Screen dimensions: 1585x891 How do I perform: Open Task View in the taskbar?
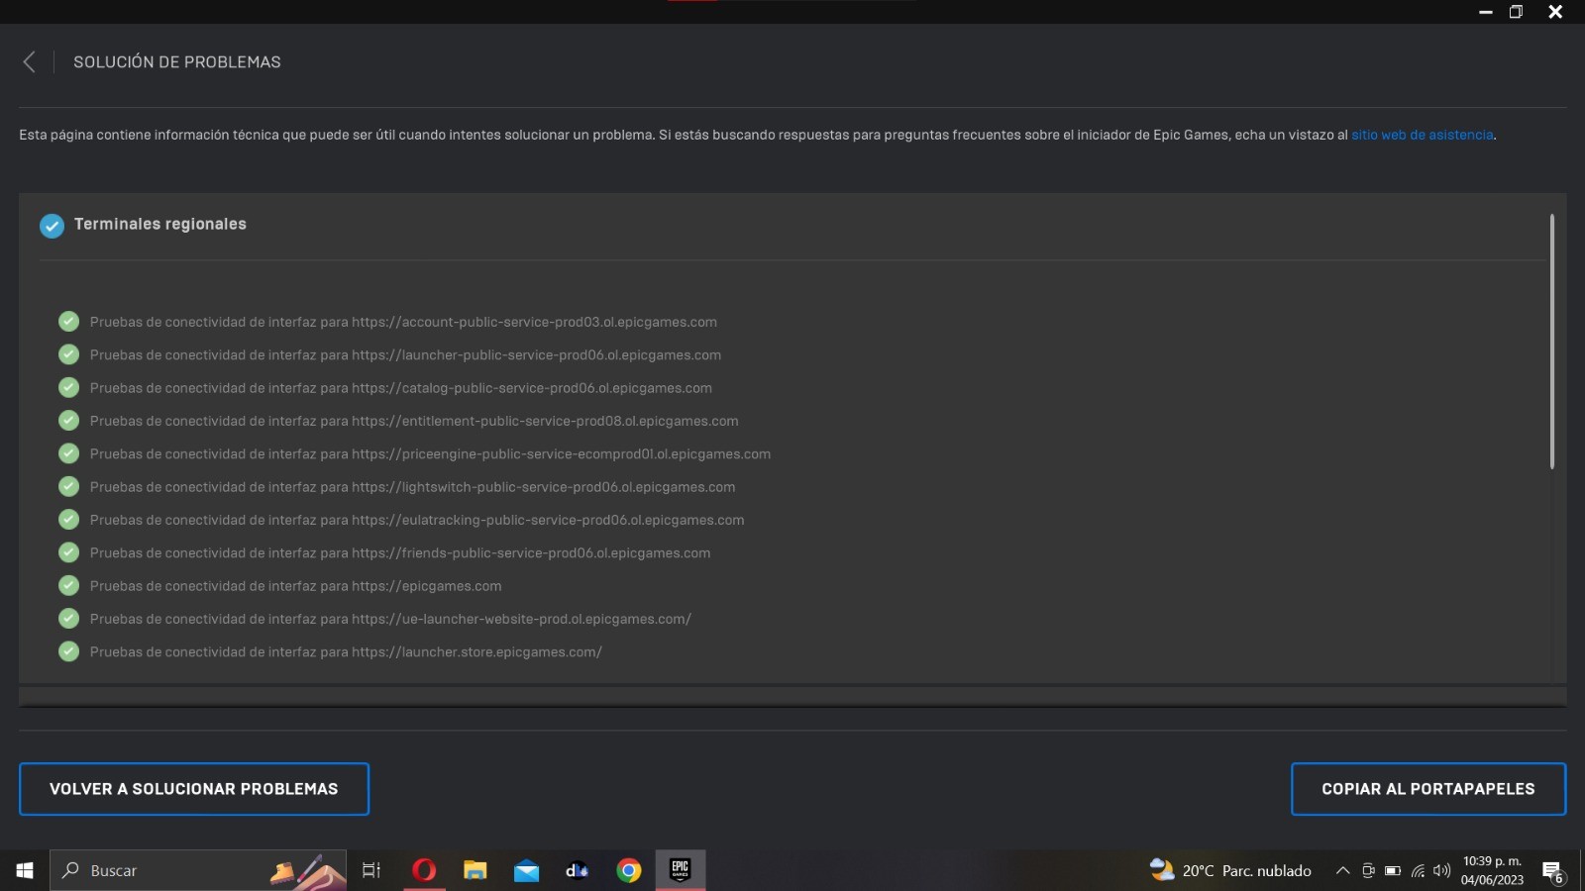coord(371,870)
